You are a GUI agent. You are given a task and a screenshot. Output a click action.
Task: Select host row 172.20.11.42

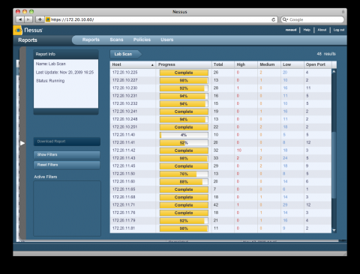pos(220,150)
